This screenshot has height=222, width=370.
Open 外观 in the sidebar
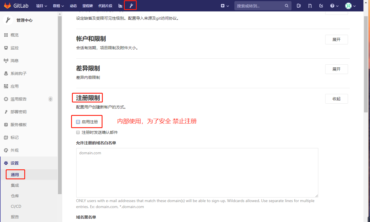click(x=15, y=150)
